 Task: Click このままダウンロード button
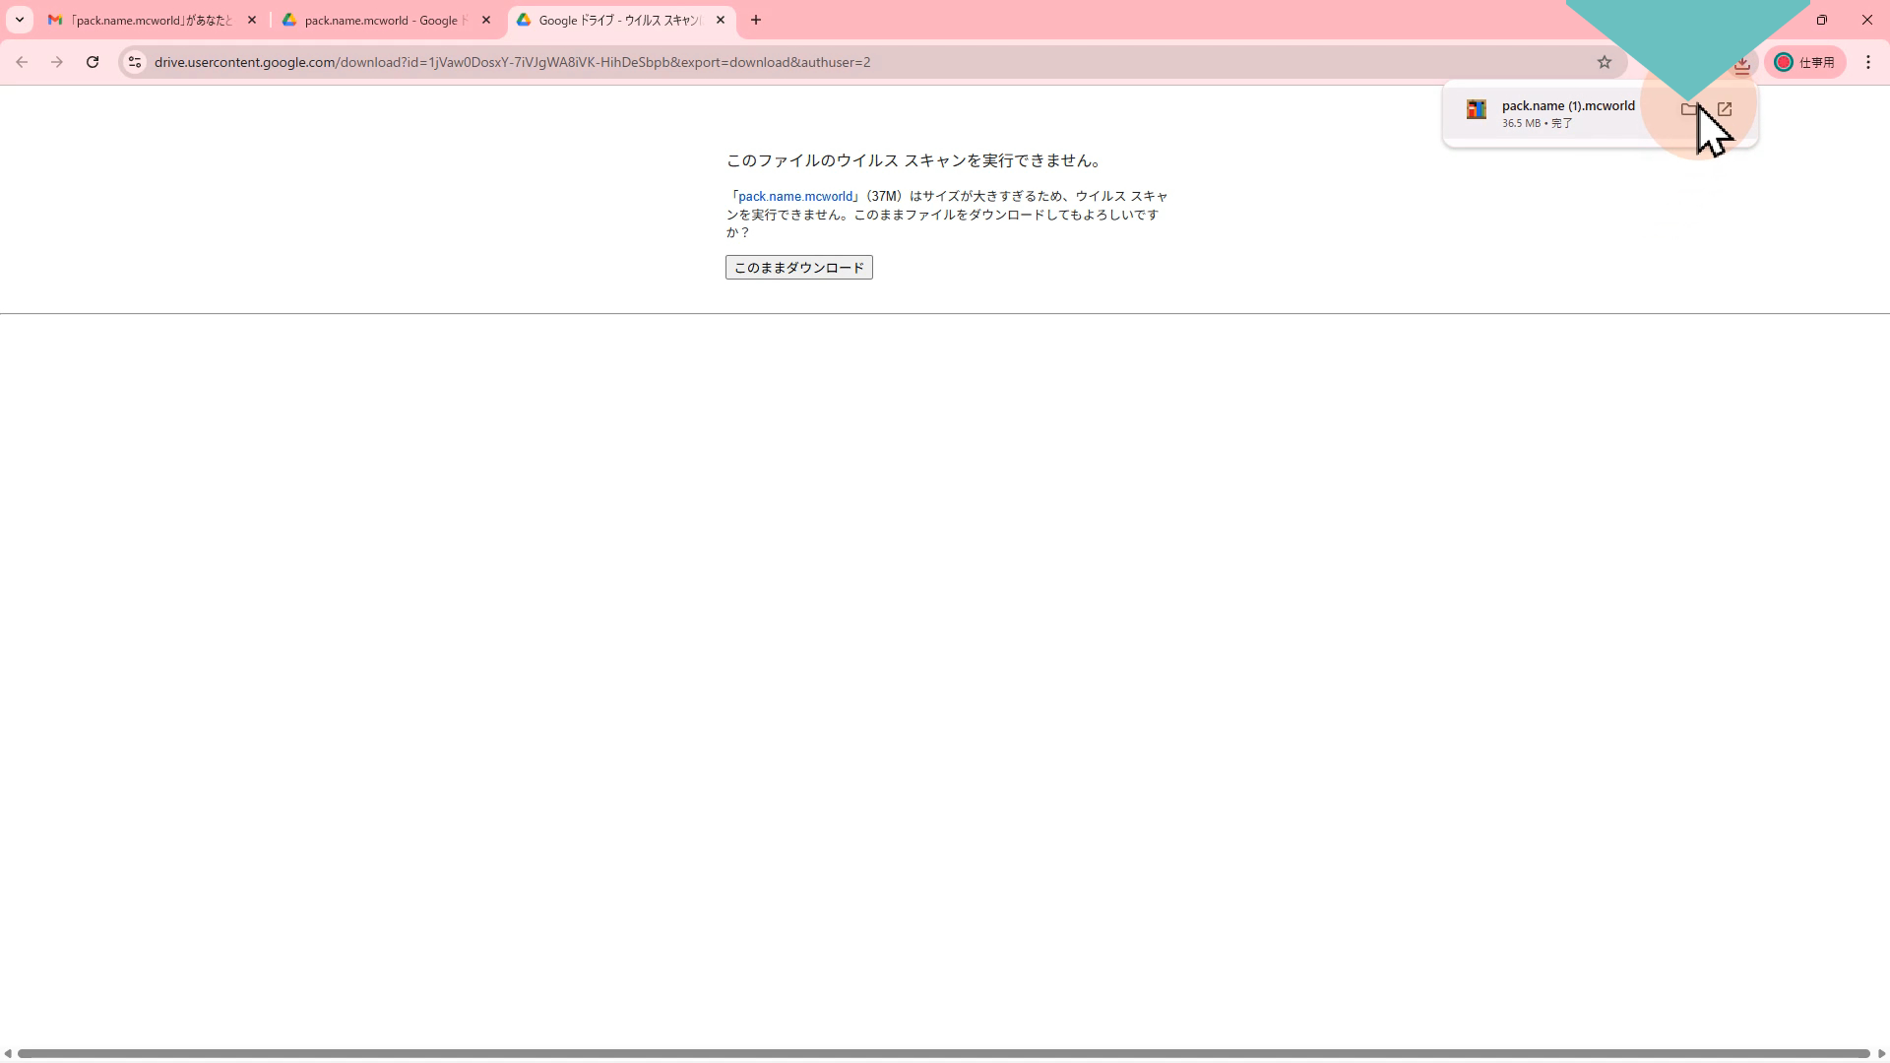point(798,268)
